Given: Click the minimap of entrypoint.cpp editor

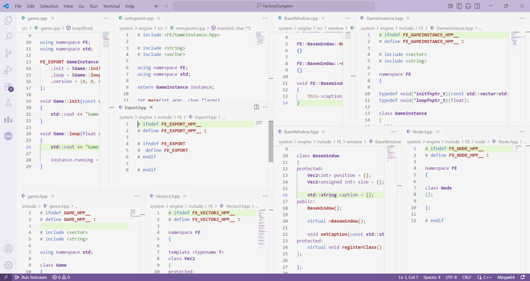Looking at the screenshot, I should pos(260,39).
